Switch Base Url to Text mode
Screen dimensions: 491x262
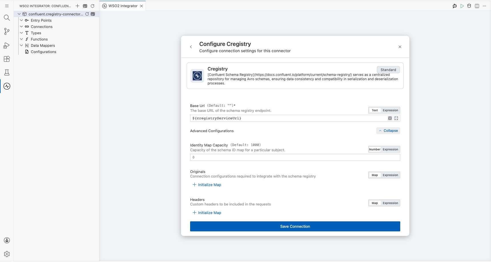click(375, 110)
